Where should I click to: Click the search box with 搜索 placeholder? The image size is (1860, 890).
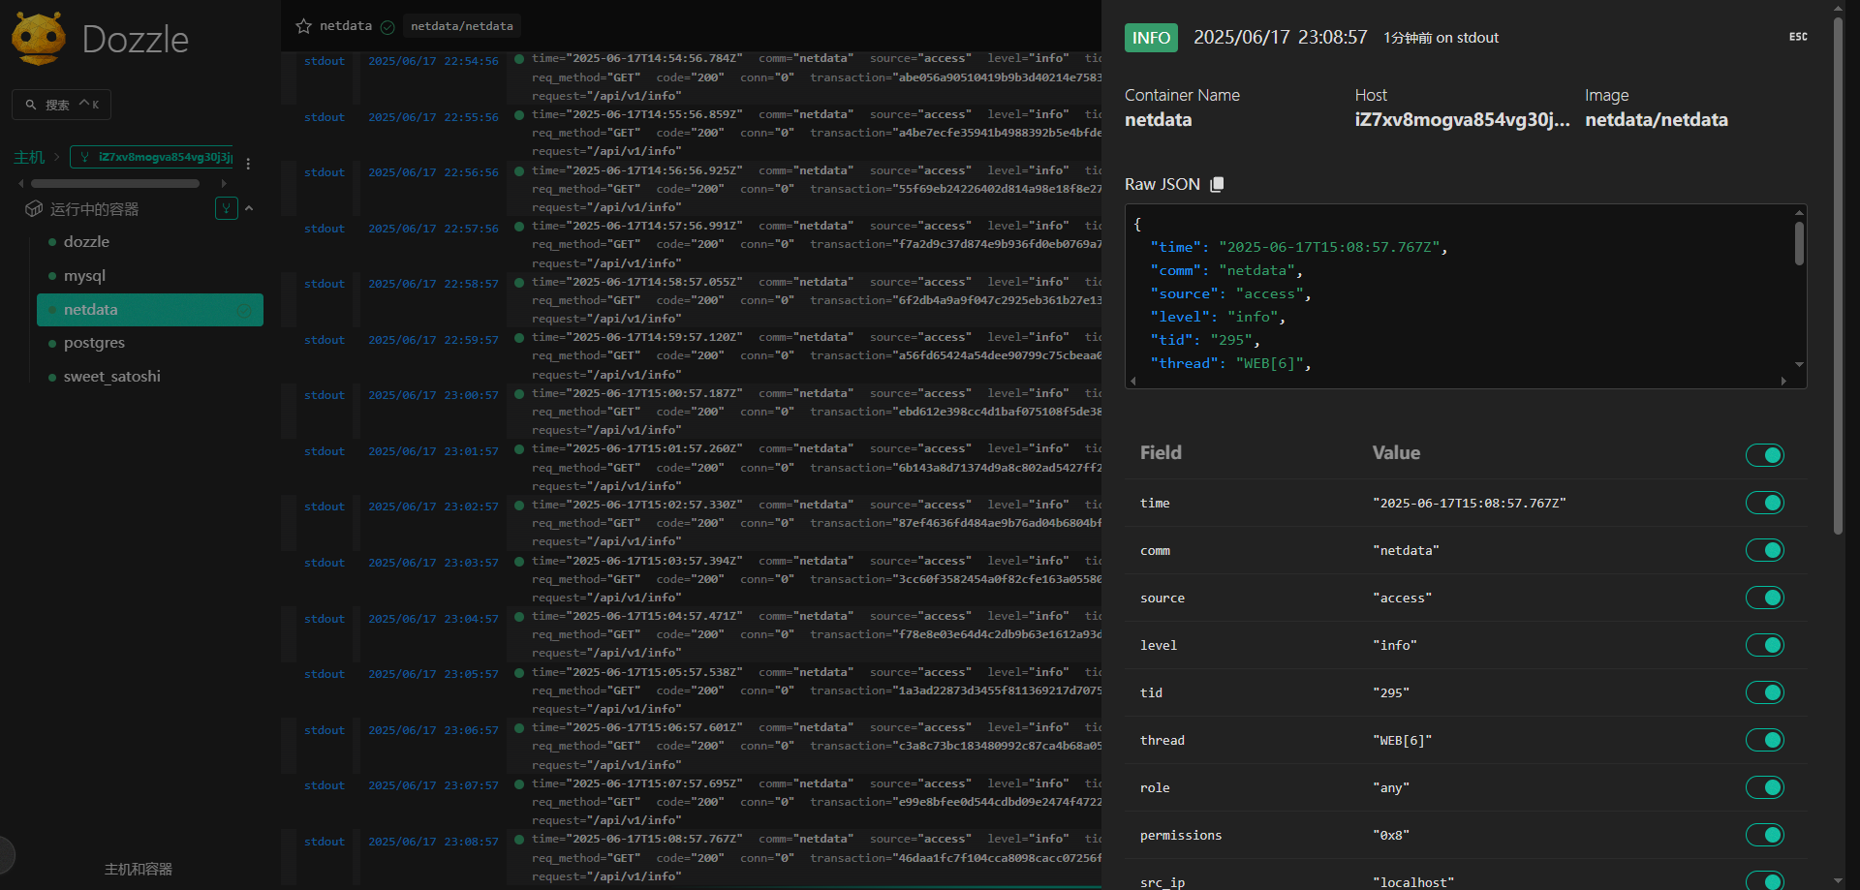[61, 105]
